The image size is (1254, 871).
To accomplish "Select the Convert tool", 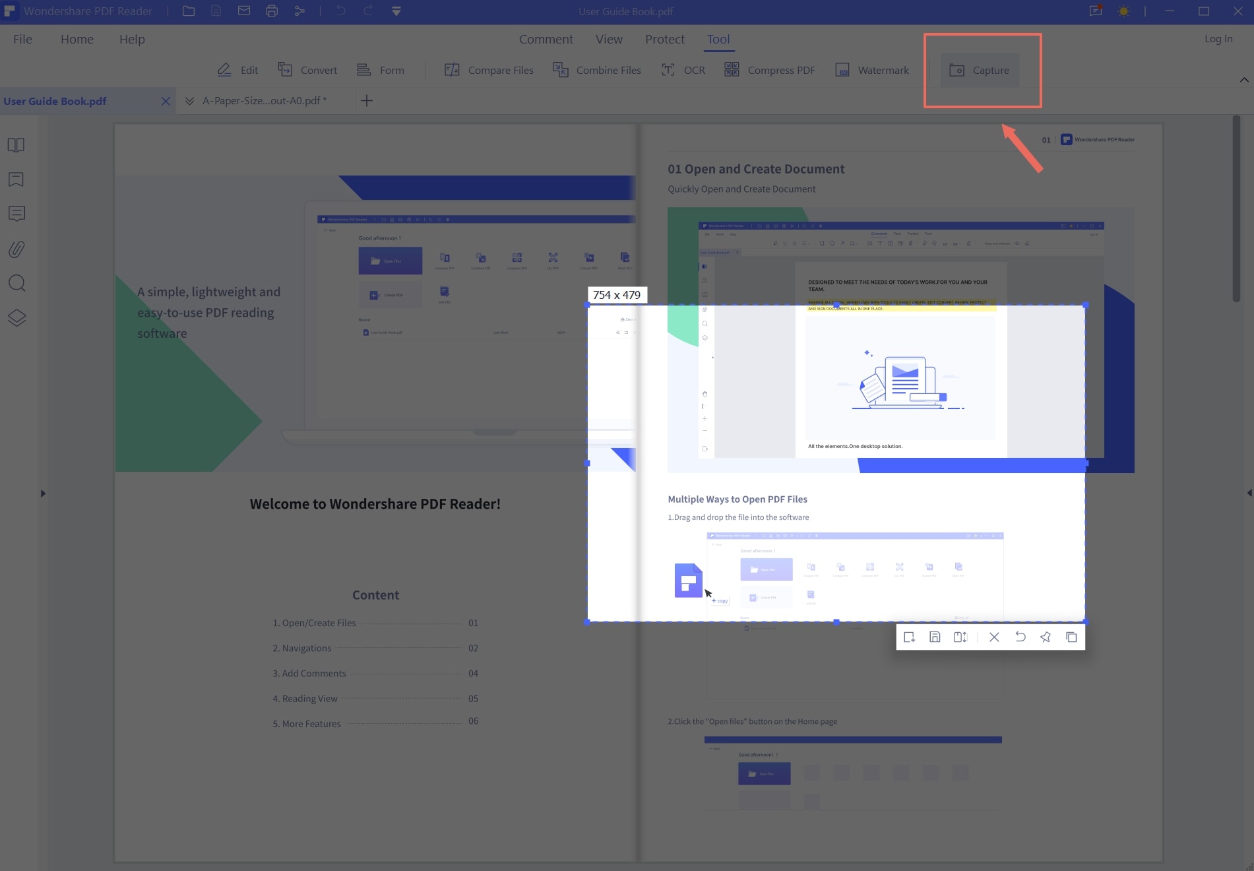I will 307,70.
